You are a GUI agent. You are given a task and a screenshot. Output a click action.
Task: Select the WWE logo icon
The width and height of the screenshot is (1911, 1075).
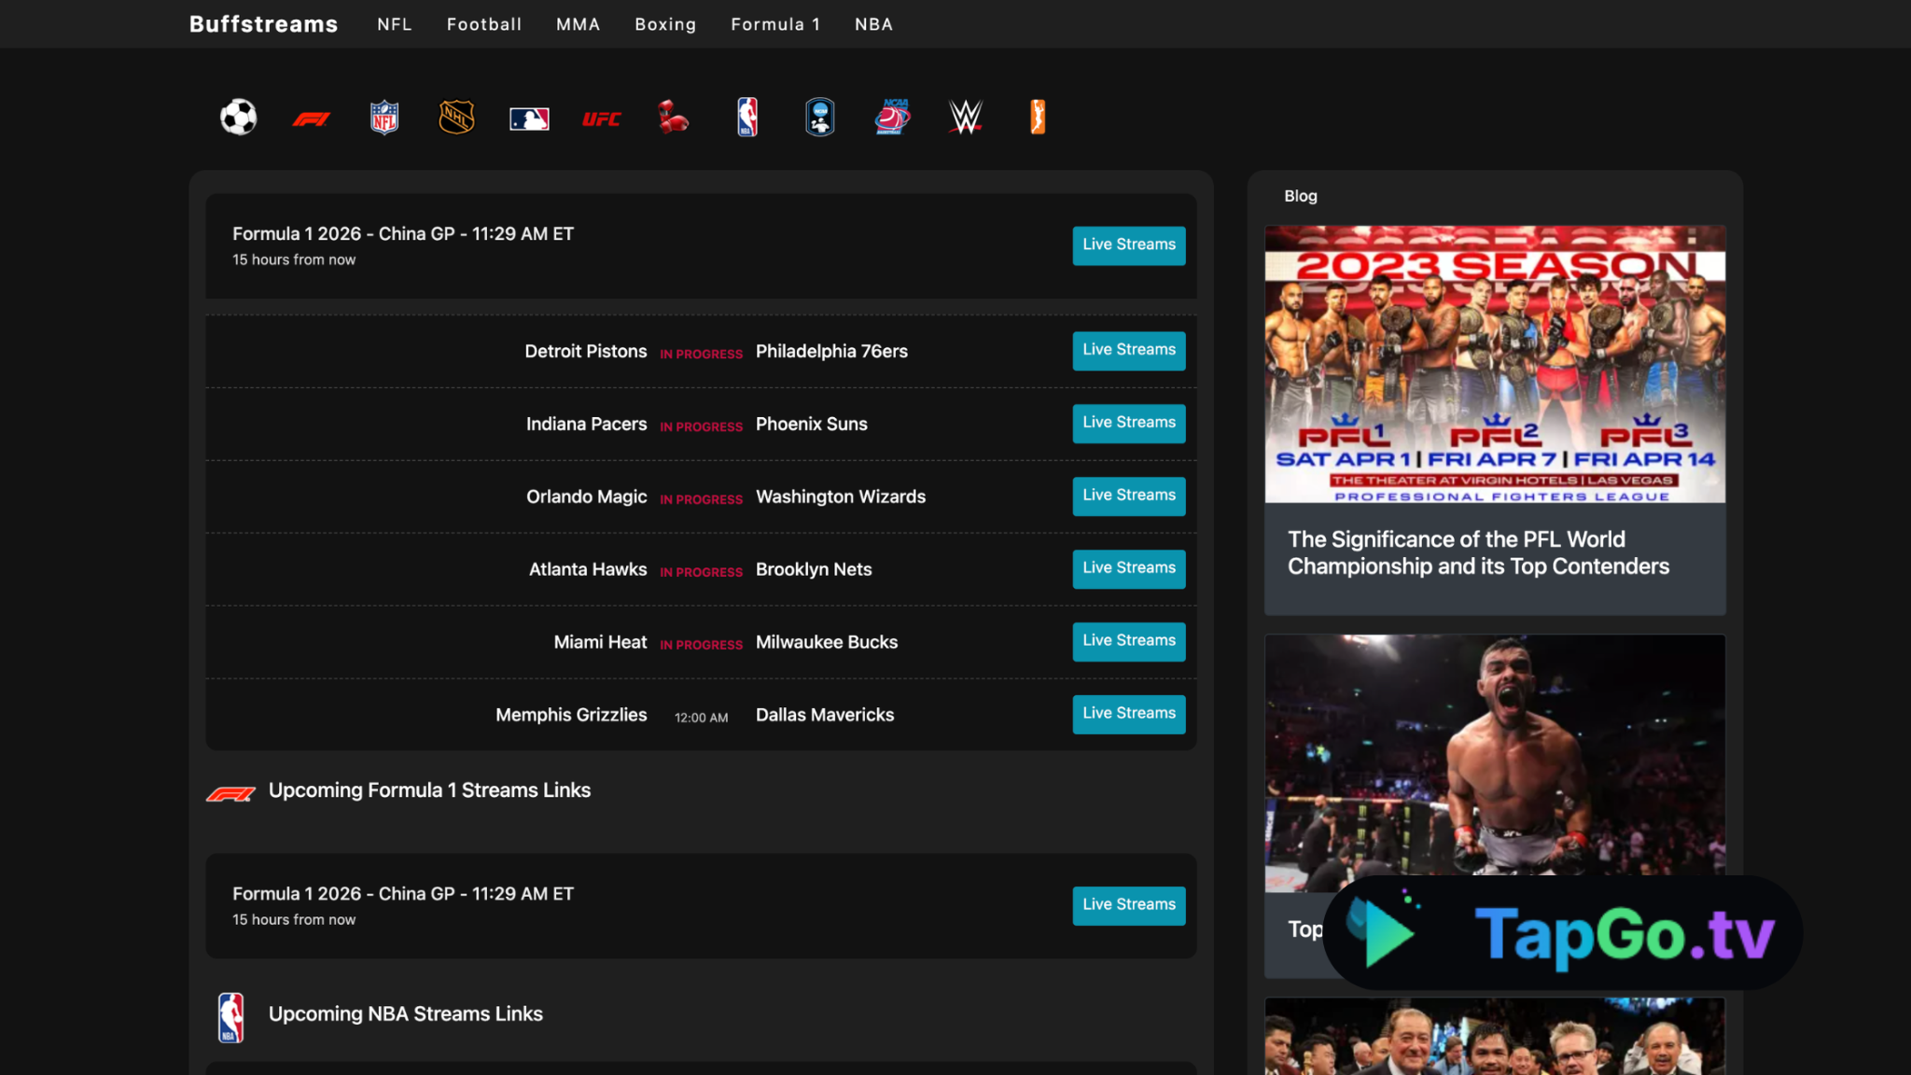965,117
